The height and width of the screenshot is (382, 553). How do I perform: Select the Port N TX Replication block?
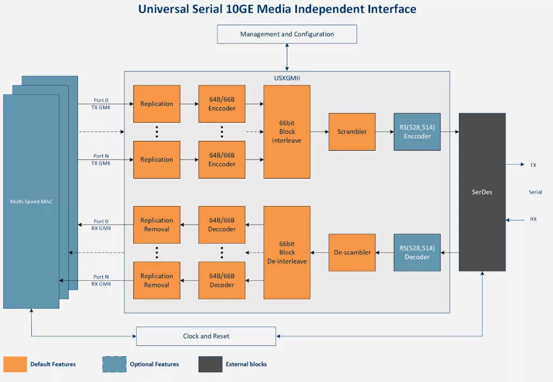157,160
